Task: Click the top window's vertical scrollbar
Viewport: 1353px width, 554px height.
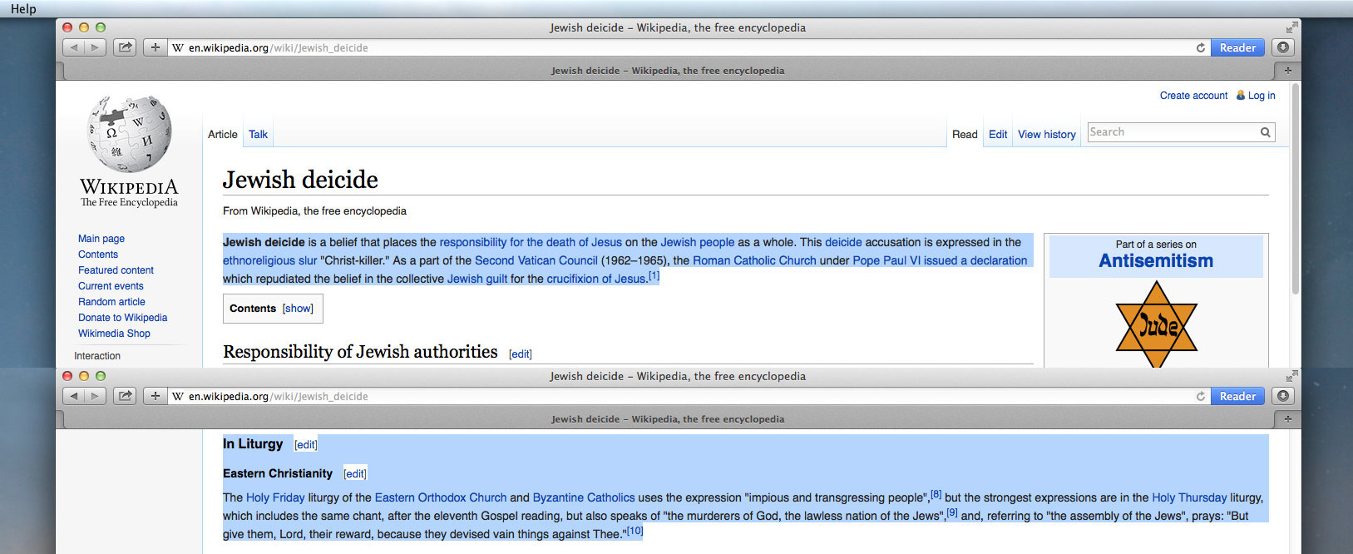Action: coord(1295,190)
